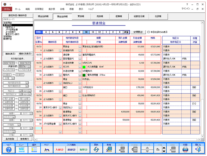Image resolution: width=207 pixels, height=156 pixels.
Task: Toggle 補助(表示) button
Action: (x=10, y=54)
